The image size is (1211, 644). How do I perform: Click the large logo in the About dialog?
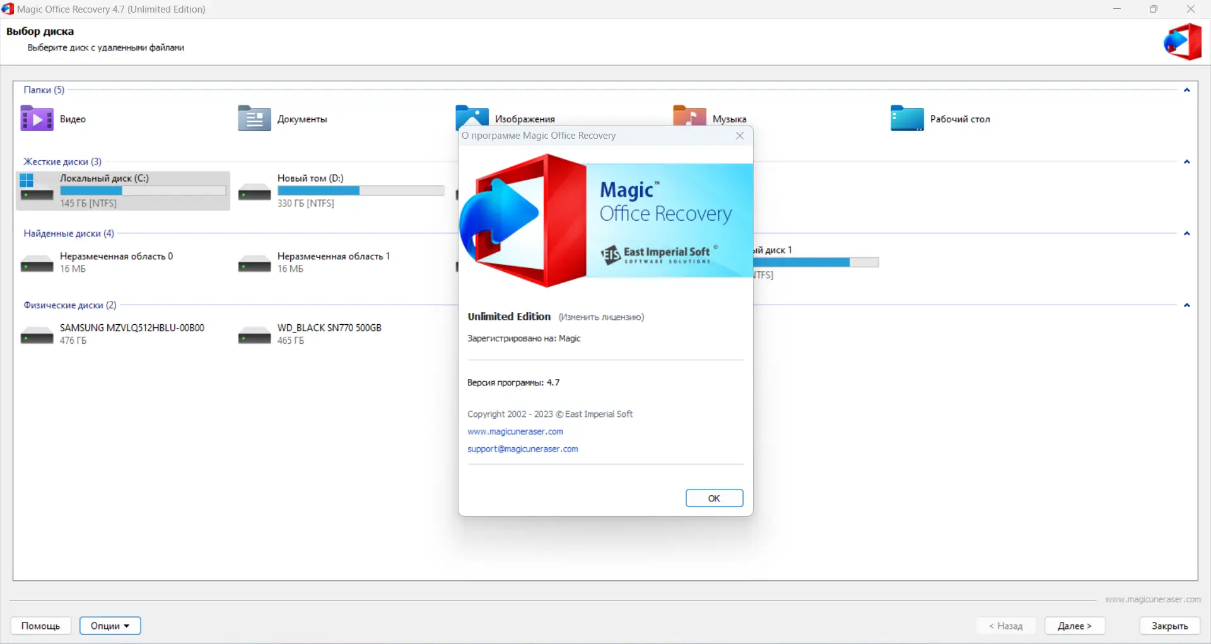point(524,221)
